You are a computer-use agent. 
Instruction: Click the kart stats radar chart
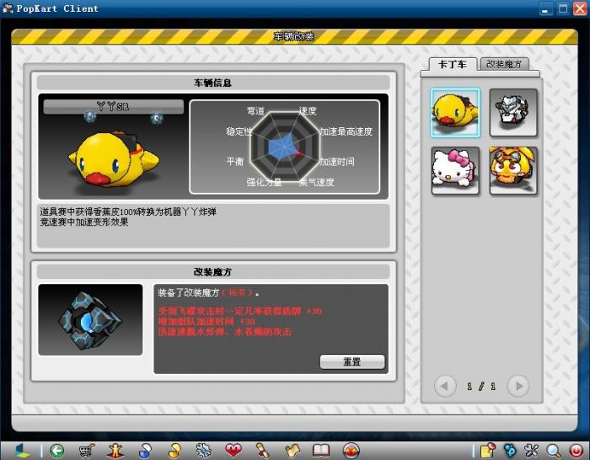285,147
